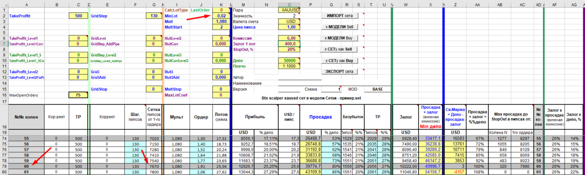Click the BASE cell next to MOD
The width and height of the screenshot is (585, 175).
click(377, 89)
